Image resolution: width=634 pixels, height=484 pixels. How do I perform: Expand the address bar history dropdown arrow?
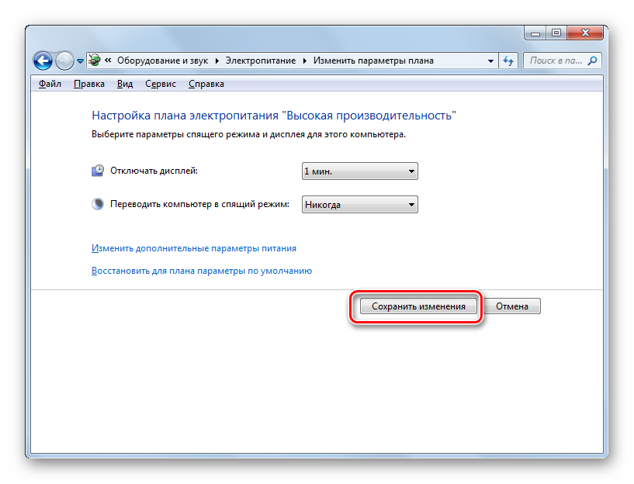[x=490, y=60]
